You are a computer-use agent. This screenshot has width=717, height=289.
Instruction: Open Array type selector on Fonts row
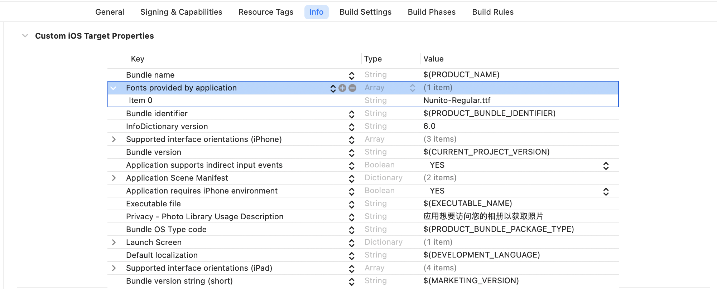[x=412, y=88]
